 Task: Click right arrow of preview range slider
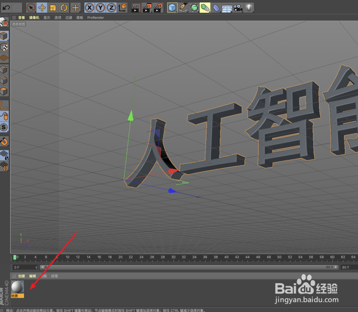click(336, 267)
